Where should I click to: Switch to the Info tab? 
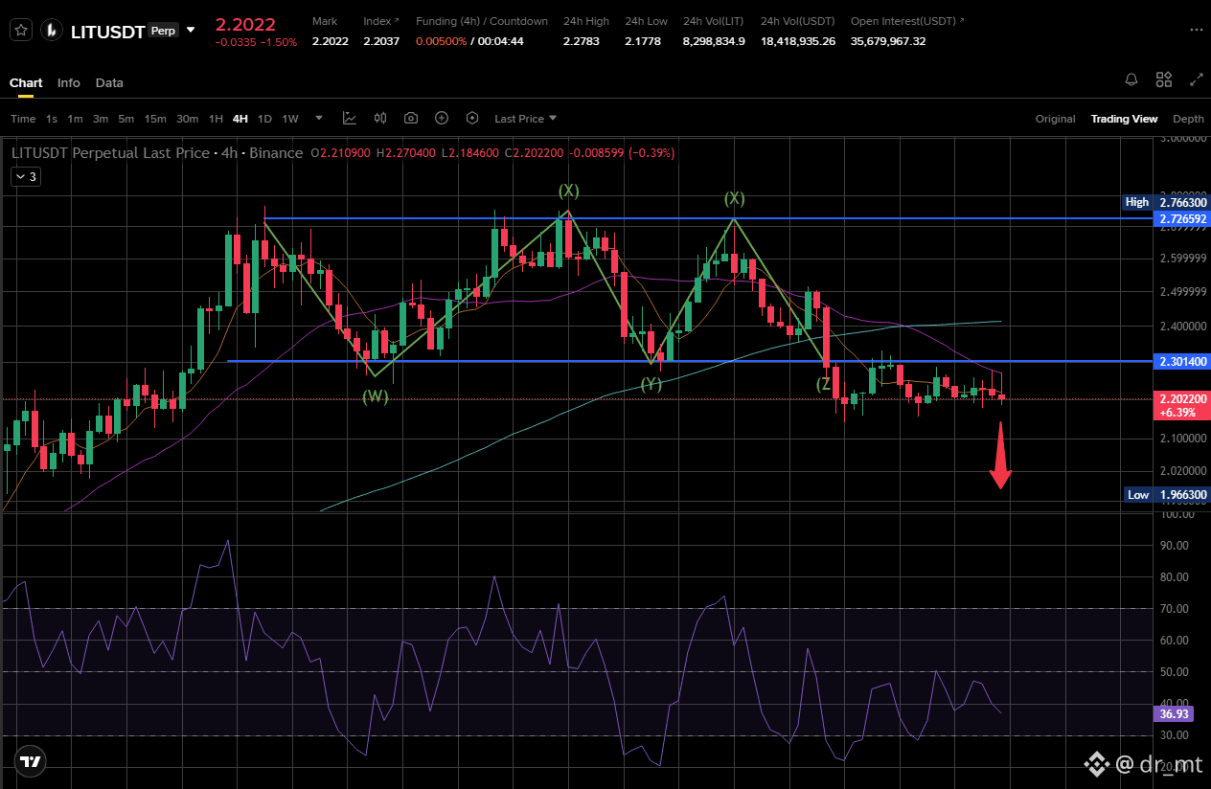click(x=69, y=82)
